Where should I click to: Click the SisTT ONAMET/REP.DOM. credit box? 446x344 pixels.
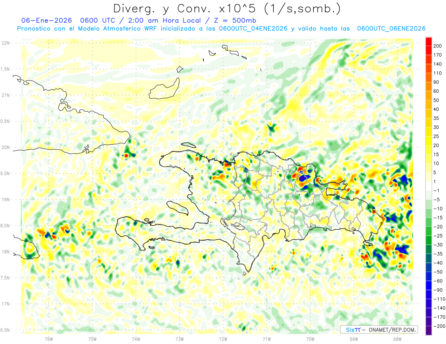point(379,330)
